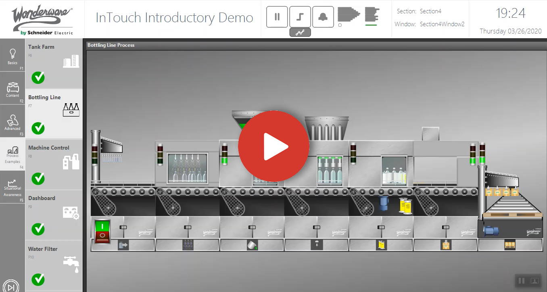
Task: Click the green checkmark under Water Filter
Action: pos(38,279)
